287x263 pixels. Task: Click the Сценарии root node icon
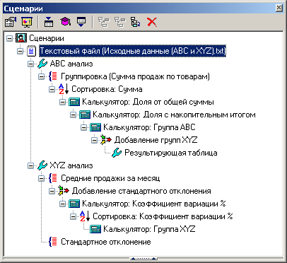(21, 38)
